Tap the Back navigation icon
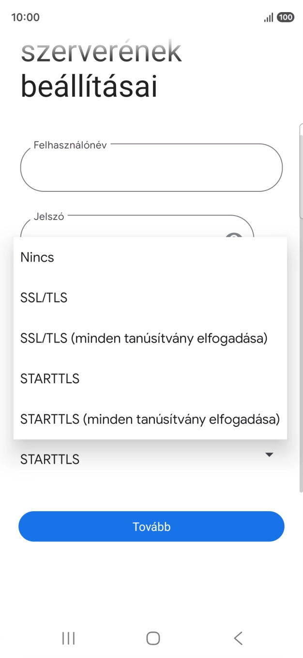The height and width of the screenshot is (658, 303). tap(237, 638)
